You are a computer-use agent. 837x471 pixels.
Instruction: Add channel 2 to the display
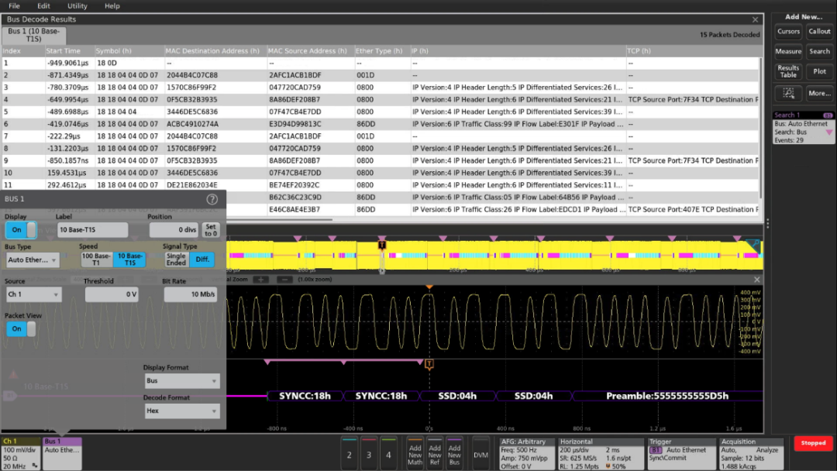coord(350,454)
